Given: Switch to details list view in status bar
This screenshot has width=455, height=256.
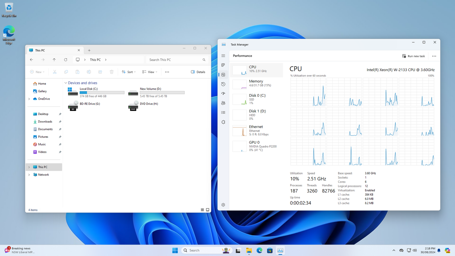Looking at the screenshot, I should (x=202, y=210).
